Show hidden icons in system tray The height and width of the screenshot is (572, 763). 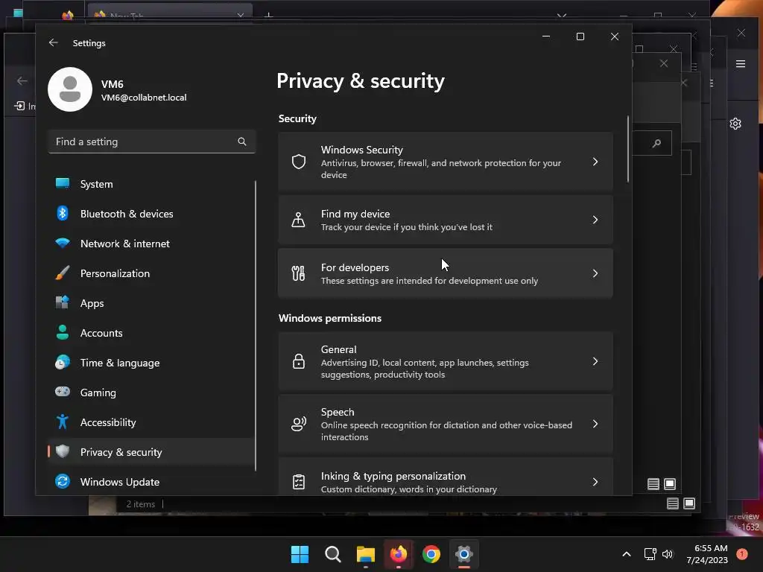pos(627,554)
